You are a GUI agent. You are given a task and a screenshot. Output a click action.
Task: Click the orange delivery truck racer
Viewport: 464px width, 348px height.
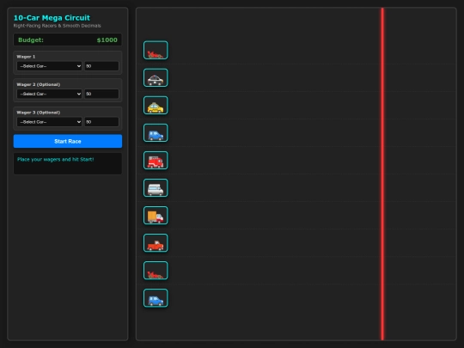tap(156, 216)
